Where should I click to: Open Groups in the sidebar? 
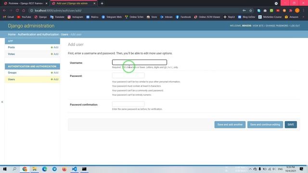click(x=12, y=73)
